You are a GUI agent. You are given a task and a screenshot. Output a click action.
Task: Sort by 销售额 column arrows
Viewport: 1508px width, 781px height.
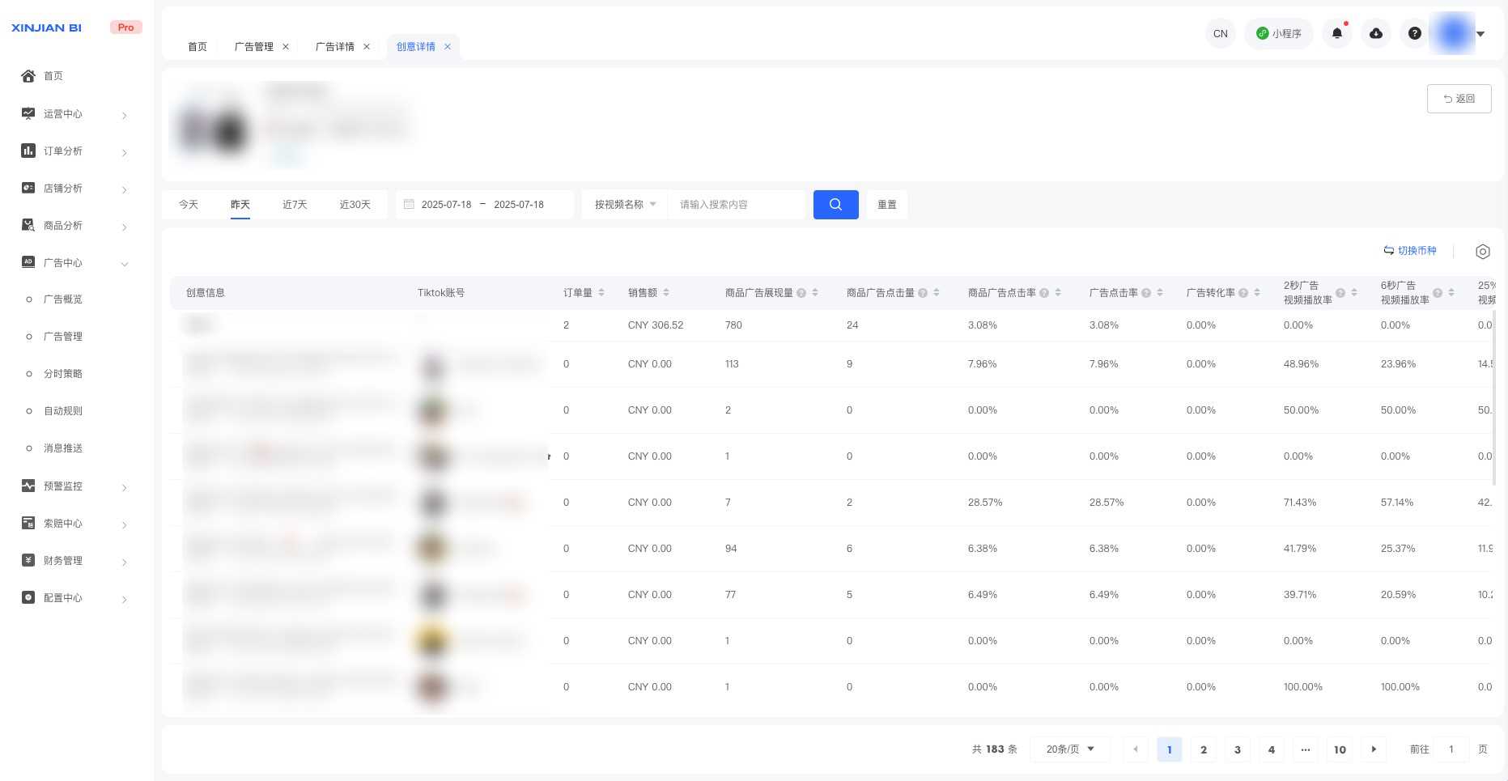click(666, 292)
